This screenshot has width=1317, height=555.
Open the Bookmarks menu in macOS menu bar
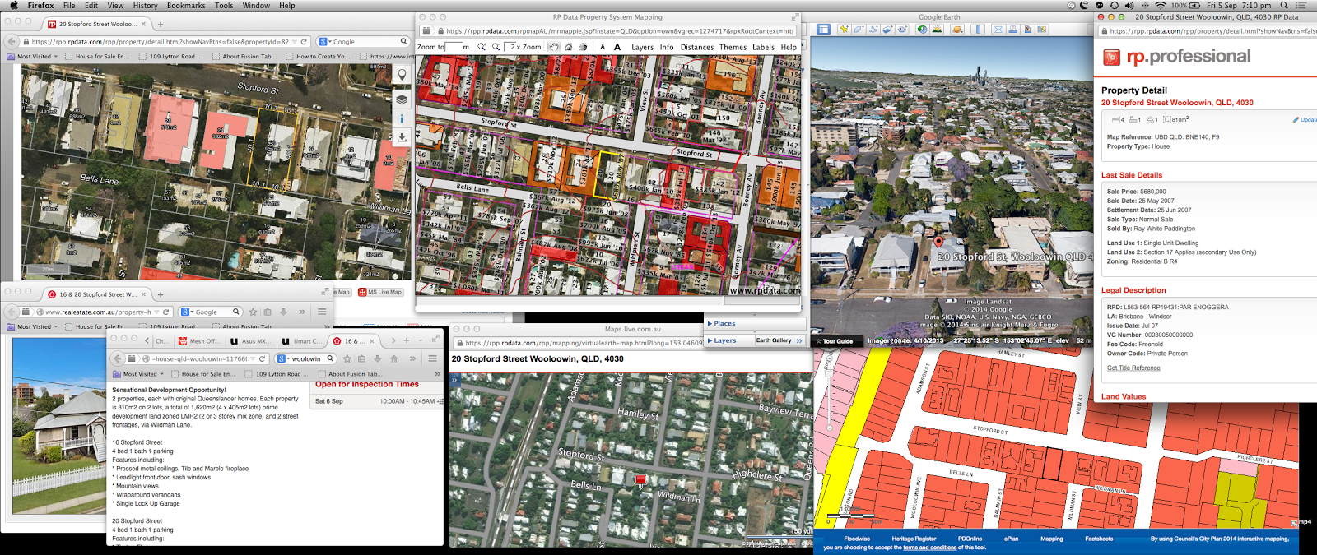point(186,6)
